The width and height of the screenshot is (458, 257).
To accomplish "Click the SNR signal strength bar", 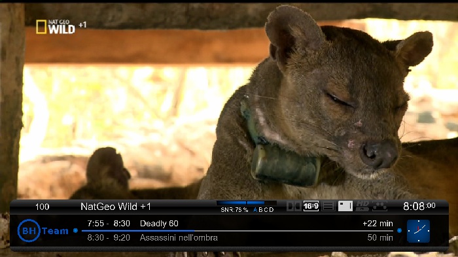I will [246, 203].
